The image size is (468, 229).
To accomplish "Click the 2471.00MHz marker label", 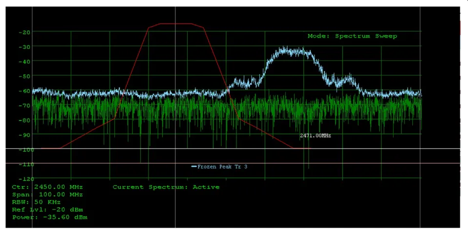I will (315, 135).
